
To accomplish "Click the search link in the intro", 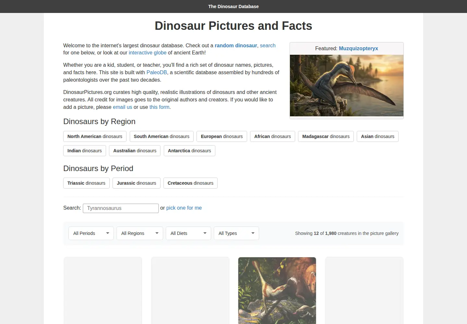I will [268, 45].
